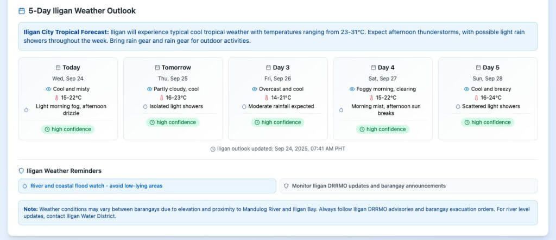
Task: Select the Monitor Iligan DRRMO updates reminder
Action: pyautogui.click(x=408, y=186)
